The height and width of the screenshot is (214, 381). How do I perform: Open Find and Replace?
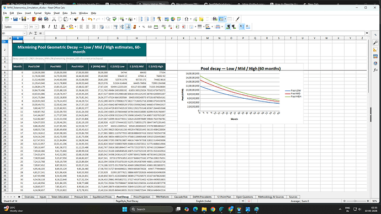108,19
